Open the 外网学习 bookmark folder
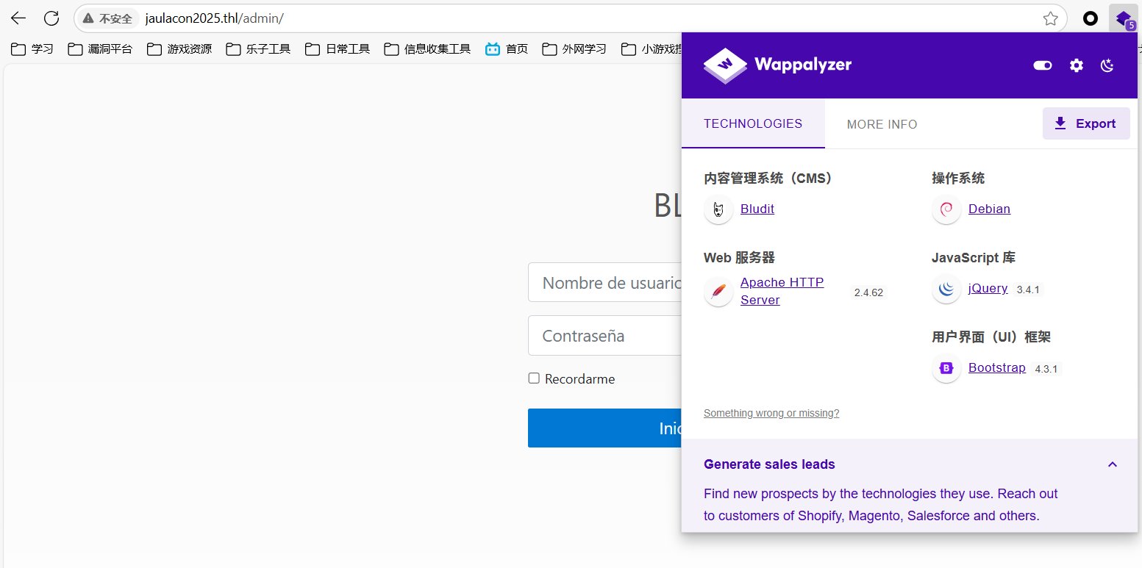The image size is (1142, 568). click(x=574, y=49)
